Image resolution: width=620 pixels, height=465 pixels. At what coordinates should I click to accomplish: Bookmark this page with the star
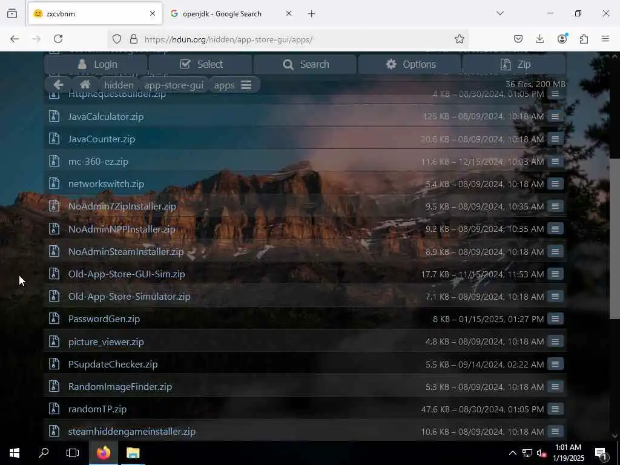[x=459, y=39]
